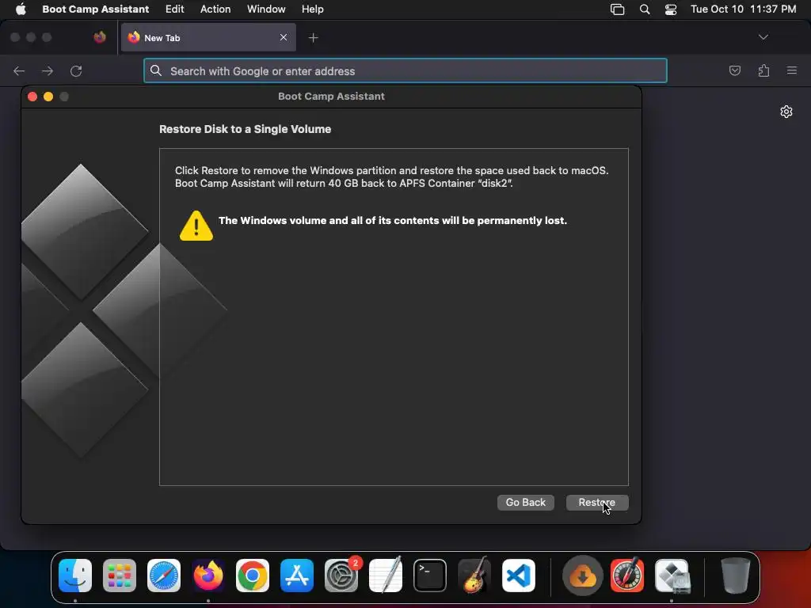Click the permanently lost warning text
Viewport: 811px width, 608px height.
[393, 221]
